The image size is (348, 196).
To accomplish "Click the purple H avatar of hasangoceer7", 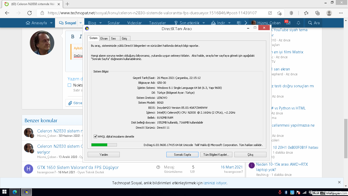I will pyautogui.click(x=29, y=169).
